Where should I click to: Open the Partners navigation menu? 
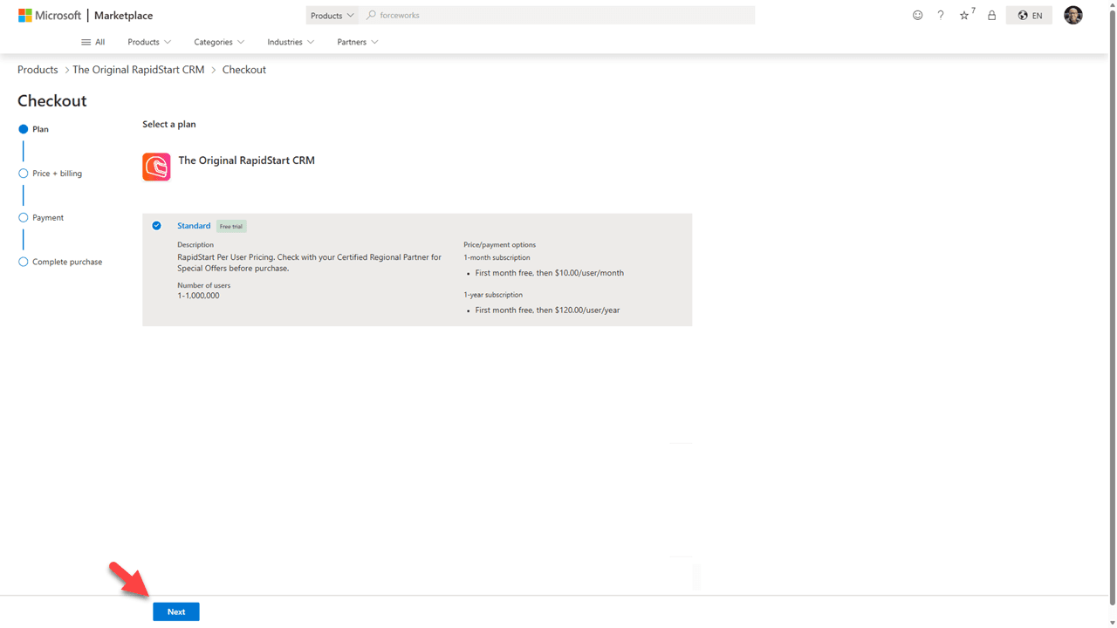[x=358, y=42]
